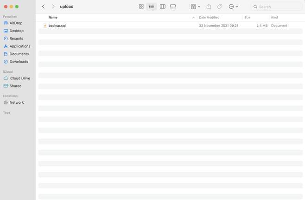Sort by the Name column header
This screenshot has height=200, width=305.
pyautogui.click(x=53, y=17)
